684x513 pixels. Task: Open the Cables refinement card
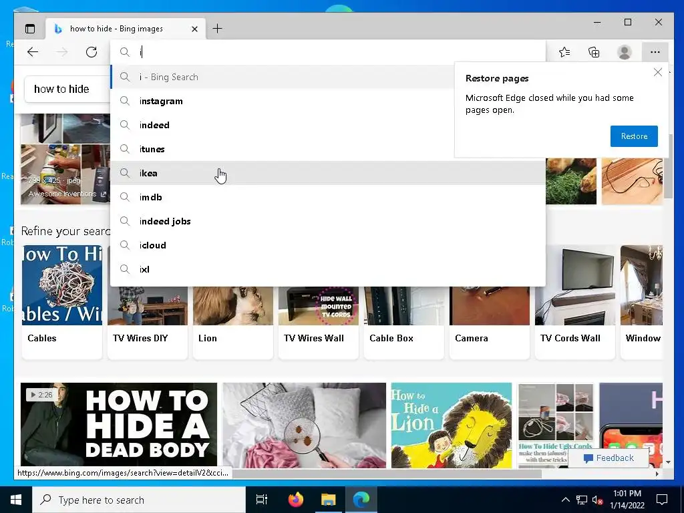tap(62, 302)
